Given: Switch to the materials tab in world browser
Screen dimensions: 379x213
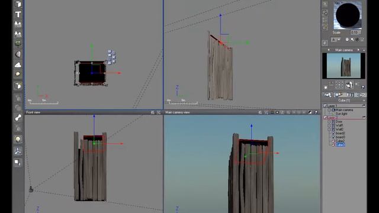Looking at the screenshot, I should [339, 95].
